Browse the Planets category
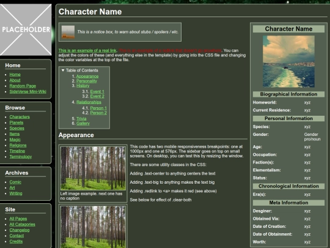Viewport: 330px width, 248px height. click(x=16, y=122)
